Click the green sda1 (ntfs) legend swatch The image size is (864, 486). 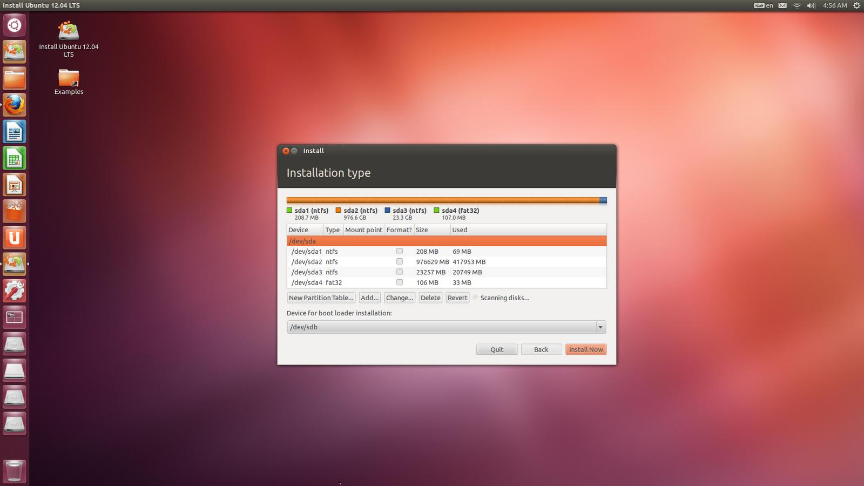click(289, 211)
